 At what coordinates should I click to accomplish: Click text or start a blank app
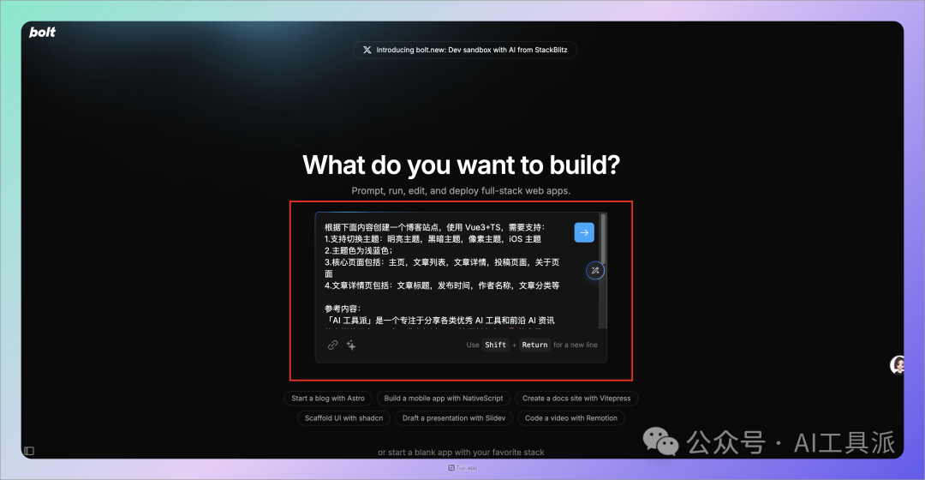(x=462, y=453)
